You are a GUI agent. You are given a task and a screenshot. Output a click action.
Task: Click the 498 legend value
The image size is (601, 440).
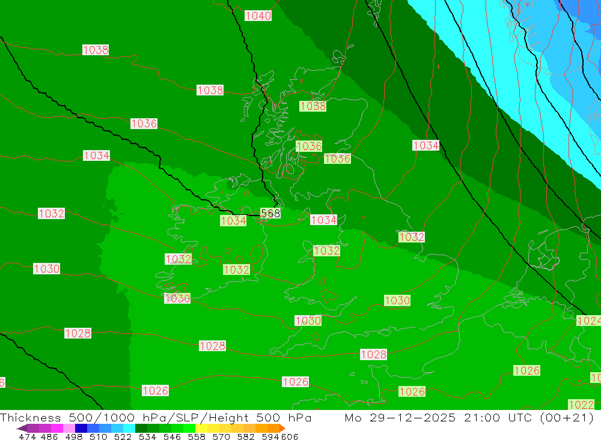(x=73, y=436)
